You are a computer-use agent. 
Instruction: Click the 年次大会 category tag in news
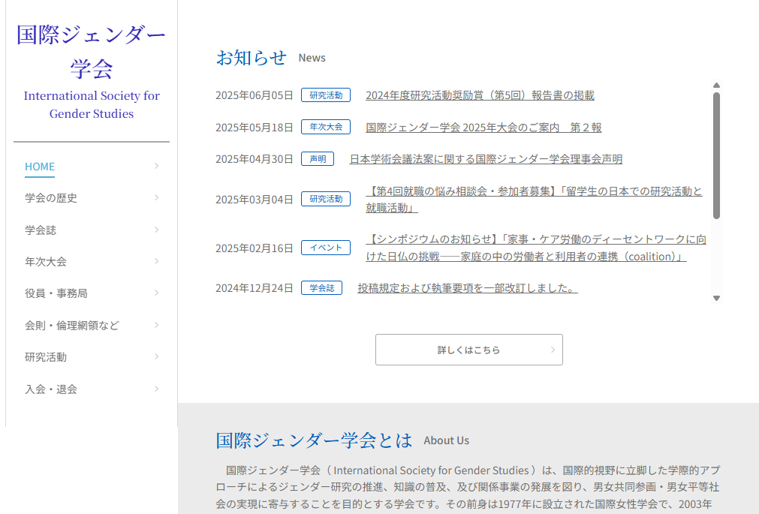point(326,127)
